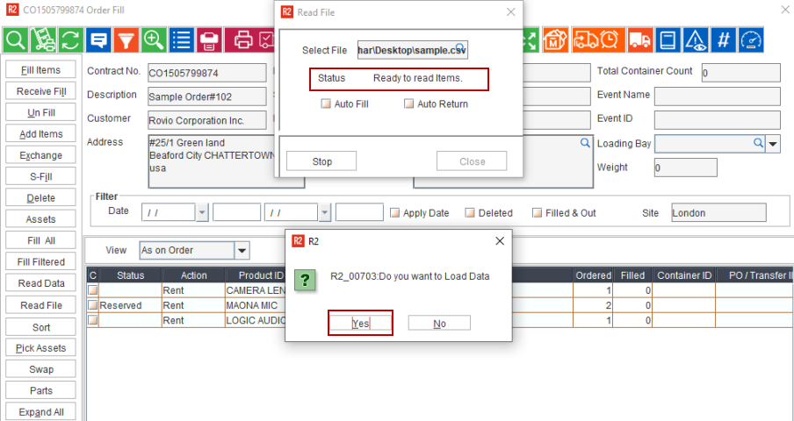Tick the Filled & Out checkbox
The height and width of the screenshot is (421, 794).
coord(538,213)
